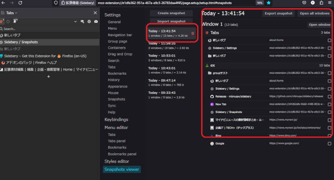Tick checkbox for マイナビニュース row
The height and width of the screenshot is (180, 334).
[329, 120]
